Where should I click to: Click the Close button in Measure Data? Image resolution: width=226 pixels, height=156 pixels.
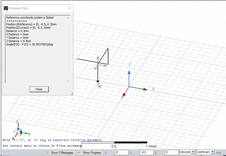pyautogui.click(x=39, y=89)
